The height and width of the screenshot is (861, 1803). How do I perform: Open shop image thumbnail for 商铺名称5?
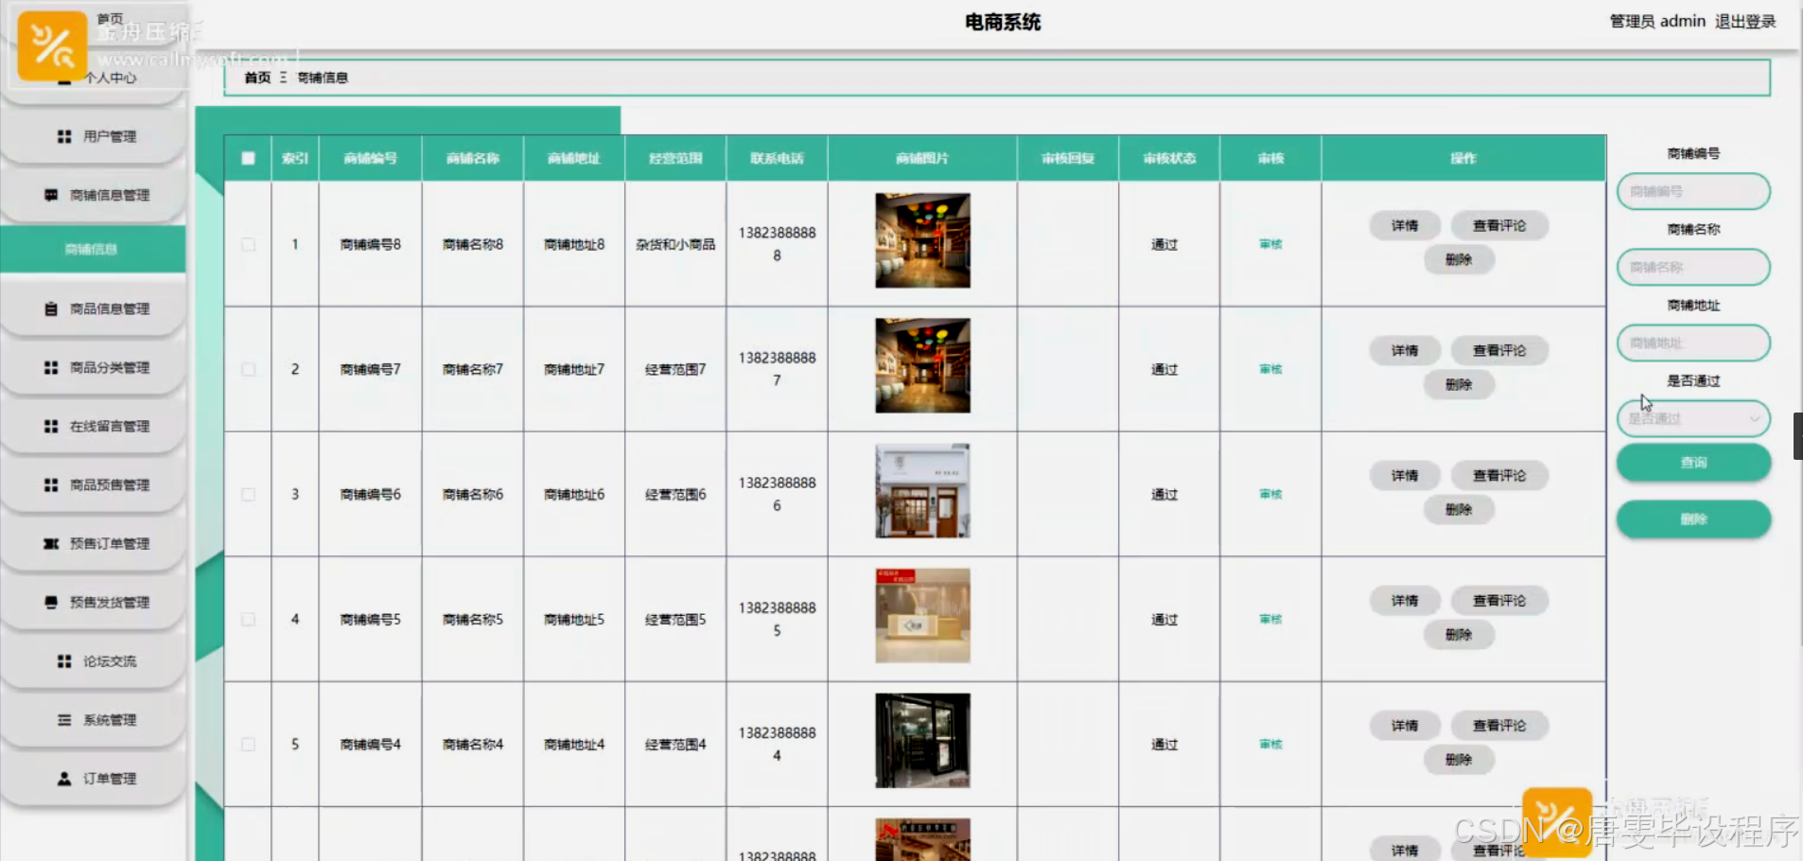click(922, 615)
